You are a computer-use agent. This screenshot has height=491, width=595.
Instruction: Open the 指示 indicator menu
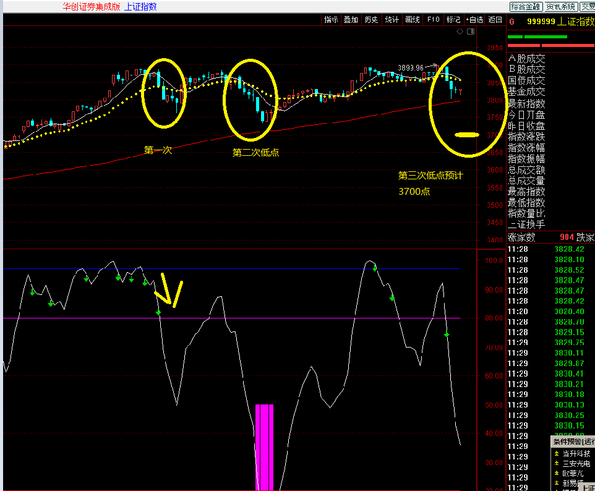coord(331,20)
